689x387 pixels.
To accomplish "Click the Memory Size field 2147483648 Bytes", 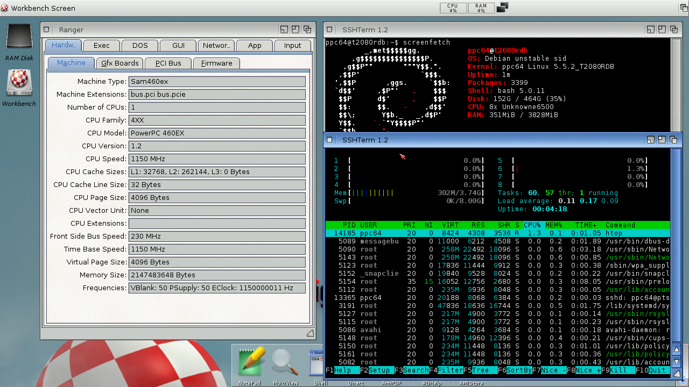I will tap(217, 275).
